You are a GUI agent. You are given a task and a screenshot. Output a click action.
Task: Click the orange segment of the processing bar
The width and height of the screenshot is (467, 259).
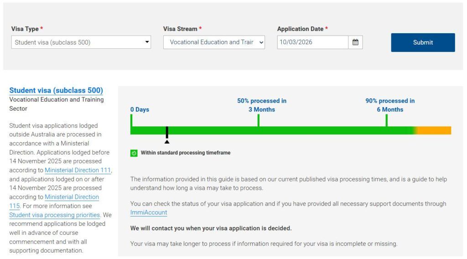tap(434, 130)
